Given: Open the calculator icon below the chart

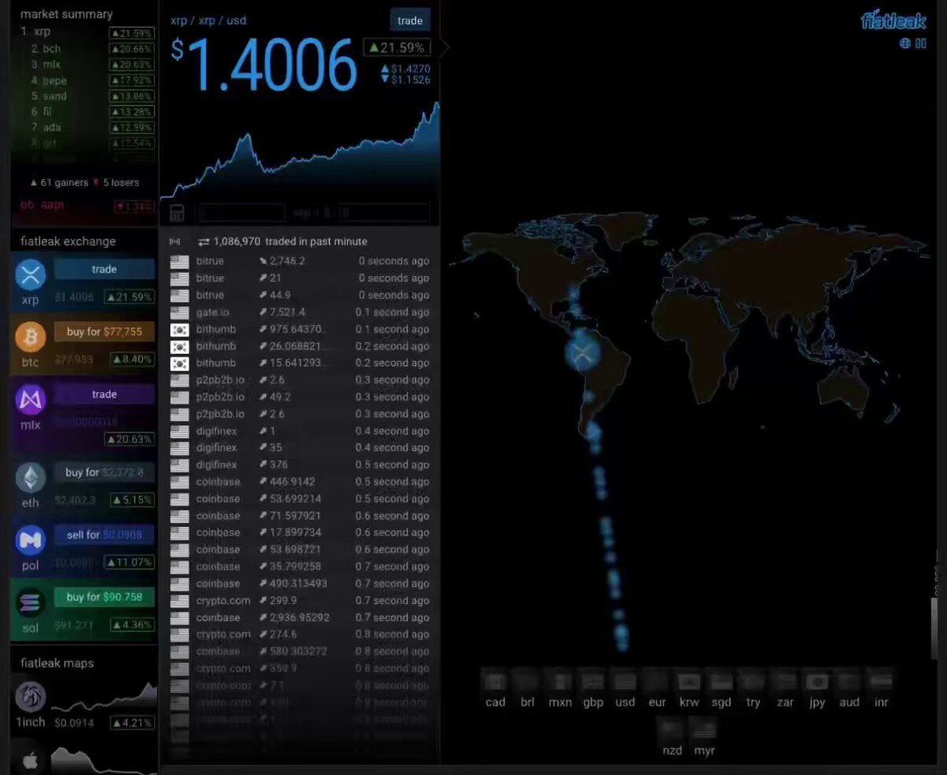Looking at the screenshot, I should (x=178, y=213).
